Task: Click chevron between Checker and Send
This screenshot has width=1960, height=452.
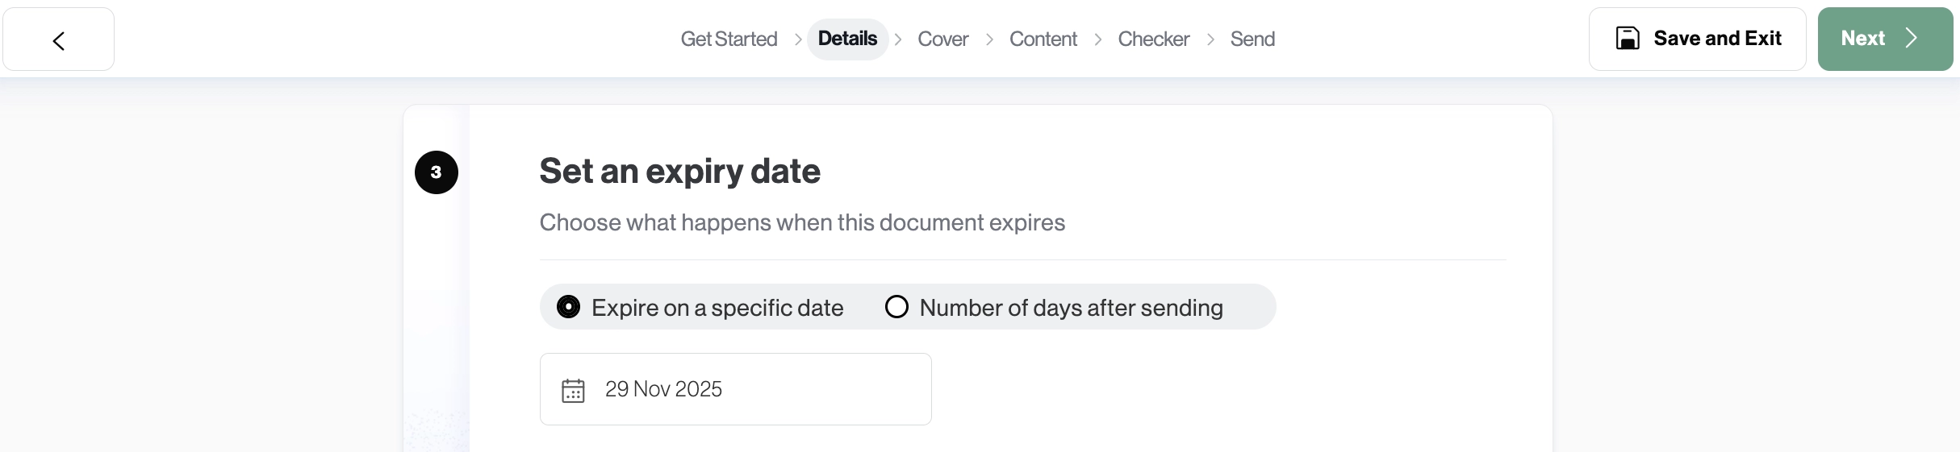Action: point(1210,39)
